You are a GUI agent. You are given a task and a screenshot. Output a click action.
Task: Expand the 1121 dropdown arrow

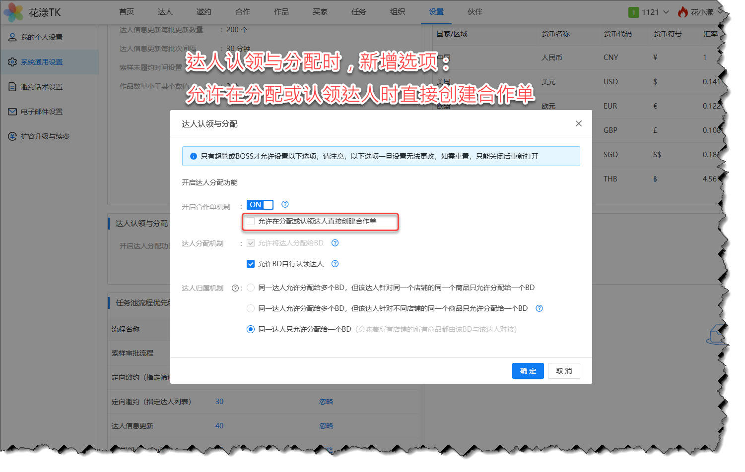(666, 12)
